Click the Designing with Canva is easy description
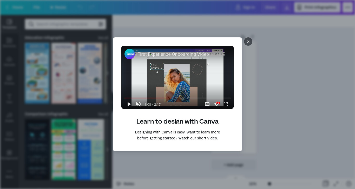Viewport: 355px width, 189px height. 177,135
